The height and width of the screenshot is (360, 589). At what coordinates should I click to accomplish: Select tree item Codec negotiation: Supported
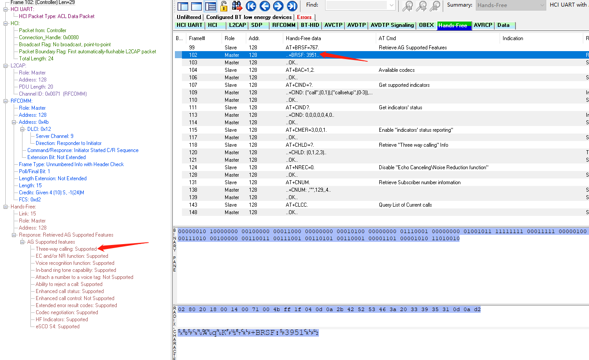point(67,312)
